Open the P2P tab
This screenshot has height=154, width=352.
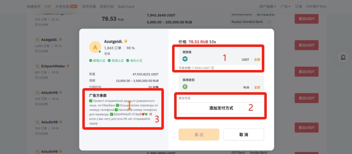click(48, 7)
